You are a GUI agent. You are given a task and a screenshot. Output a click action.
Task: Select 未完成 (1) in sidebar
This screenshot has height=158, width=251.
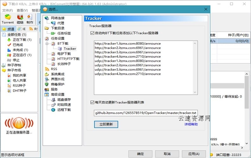tap(20, 50)
